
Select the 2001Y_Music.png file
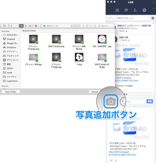tap(56, 41)
